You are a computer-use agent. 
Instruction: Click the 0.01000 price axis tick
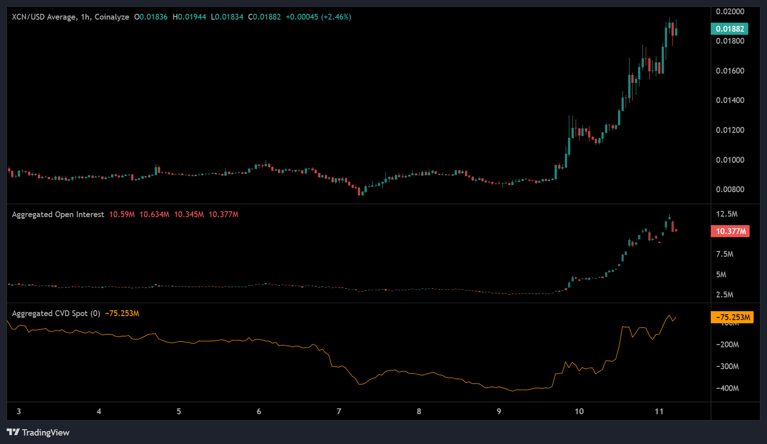click(x=730, y=160)
